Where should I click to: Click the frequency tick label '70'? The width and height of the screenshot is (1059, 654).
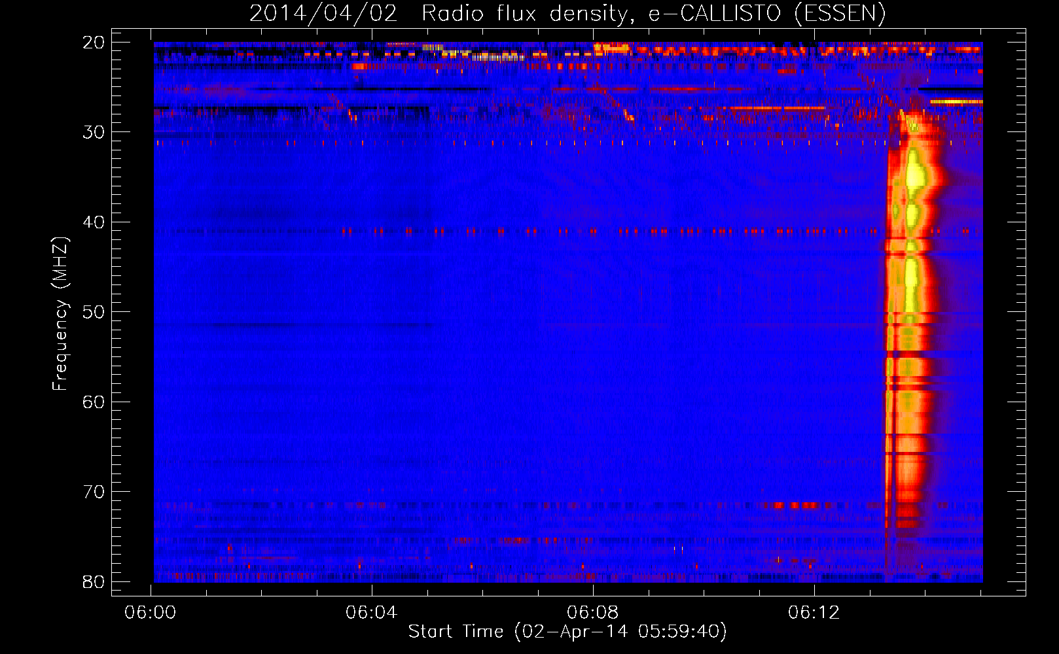coord(94,492)
